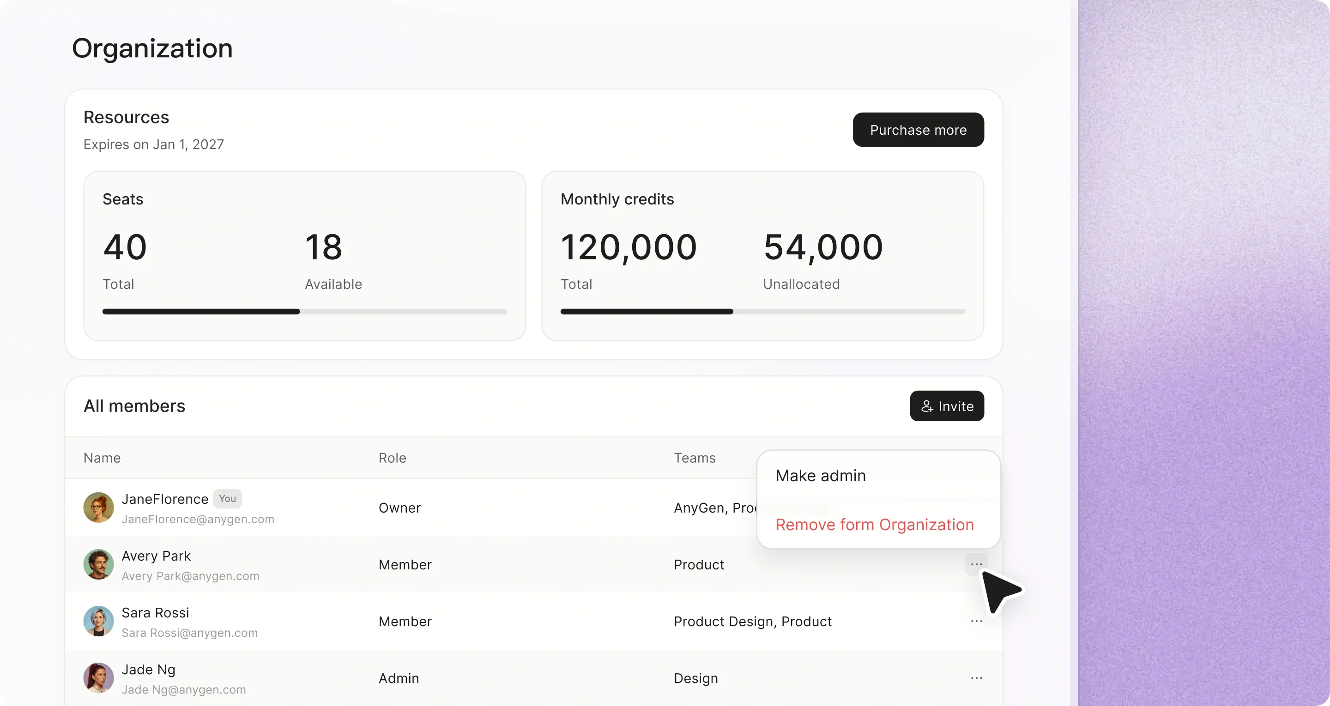Image resolution: width=1330 pixels, height=706 pixels.
Task: Click Jade Ng's Design team cell
Action: [696, 678]
